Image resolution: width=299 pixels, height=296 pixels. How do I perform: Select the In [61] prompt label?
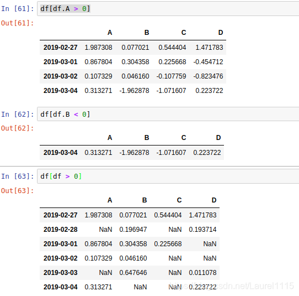coord(17,9)
